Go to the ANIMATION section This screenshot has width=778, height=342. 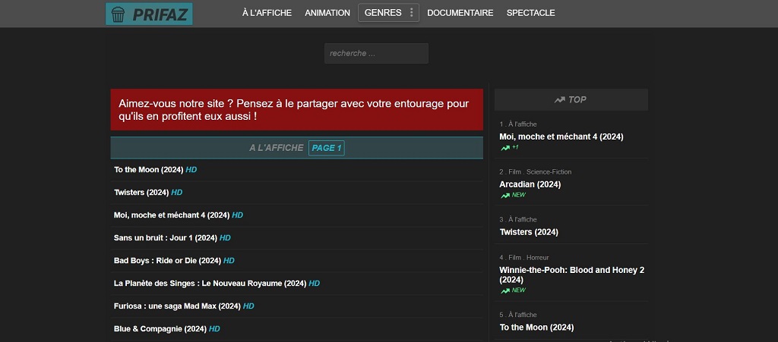coord(327,13)
